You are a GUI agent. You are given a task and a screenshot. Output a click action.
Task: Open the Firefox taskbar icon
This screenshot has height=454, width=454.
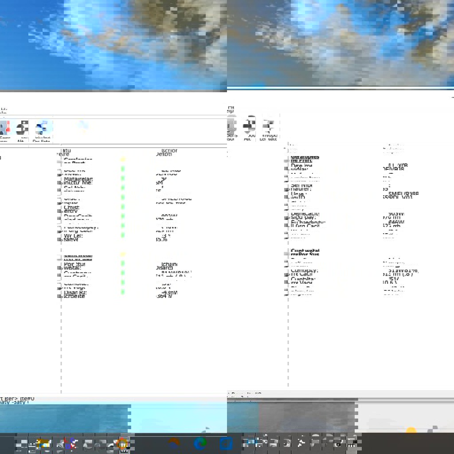174,443
